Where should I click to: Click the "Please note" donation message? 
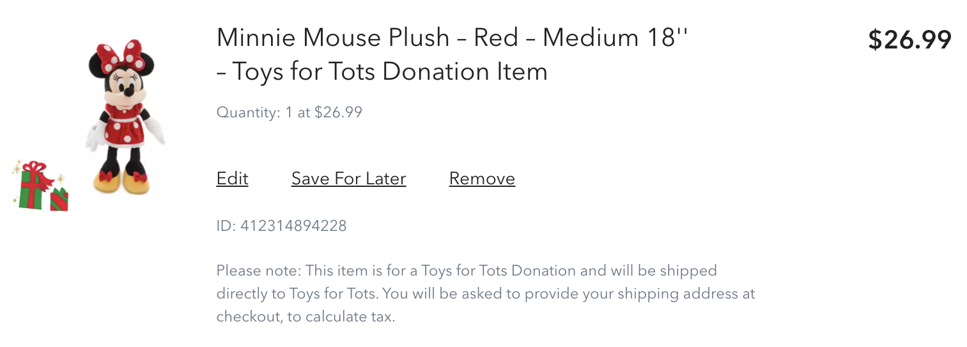coord(466,270)
